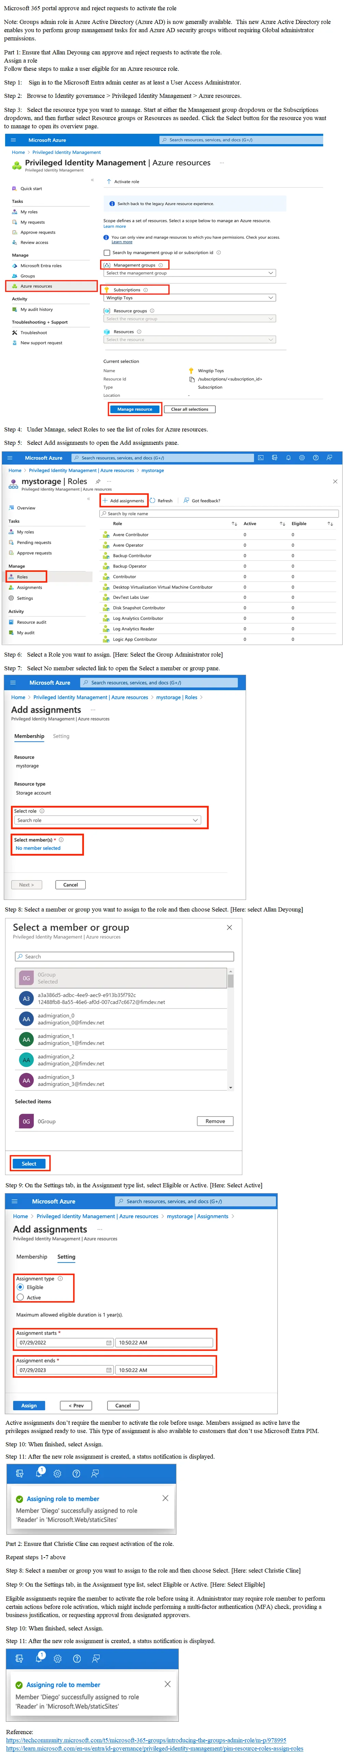Select the Active assignment type radio button
The height and width of the screenshot is (1756, 344).
(x=20, y=1297)
